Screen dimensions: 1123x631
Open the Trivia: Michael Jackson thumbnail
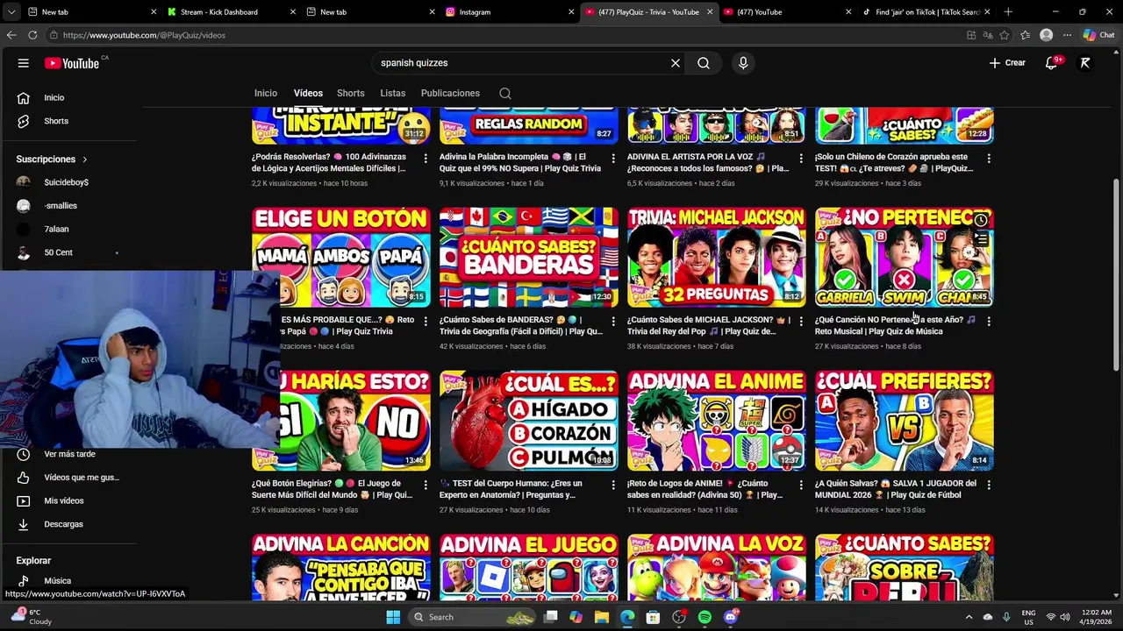coord(717,258)
